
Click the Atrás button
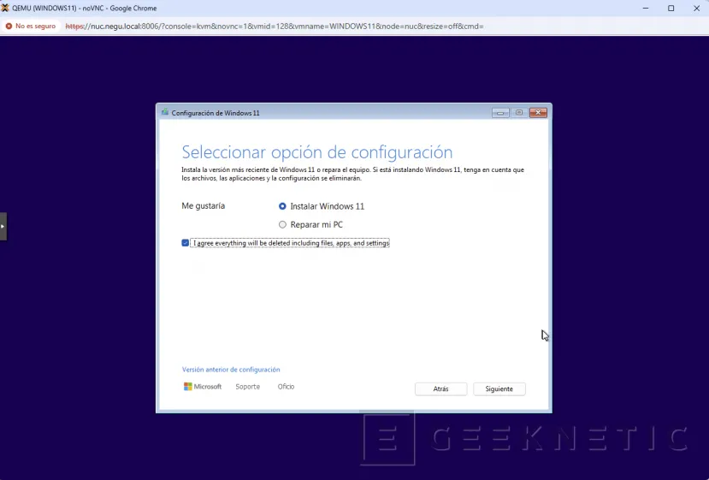[x=440, y=389]
